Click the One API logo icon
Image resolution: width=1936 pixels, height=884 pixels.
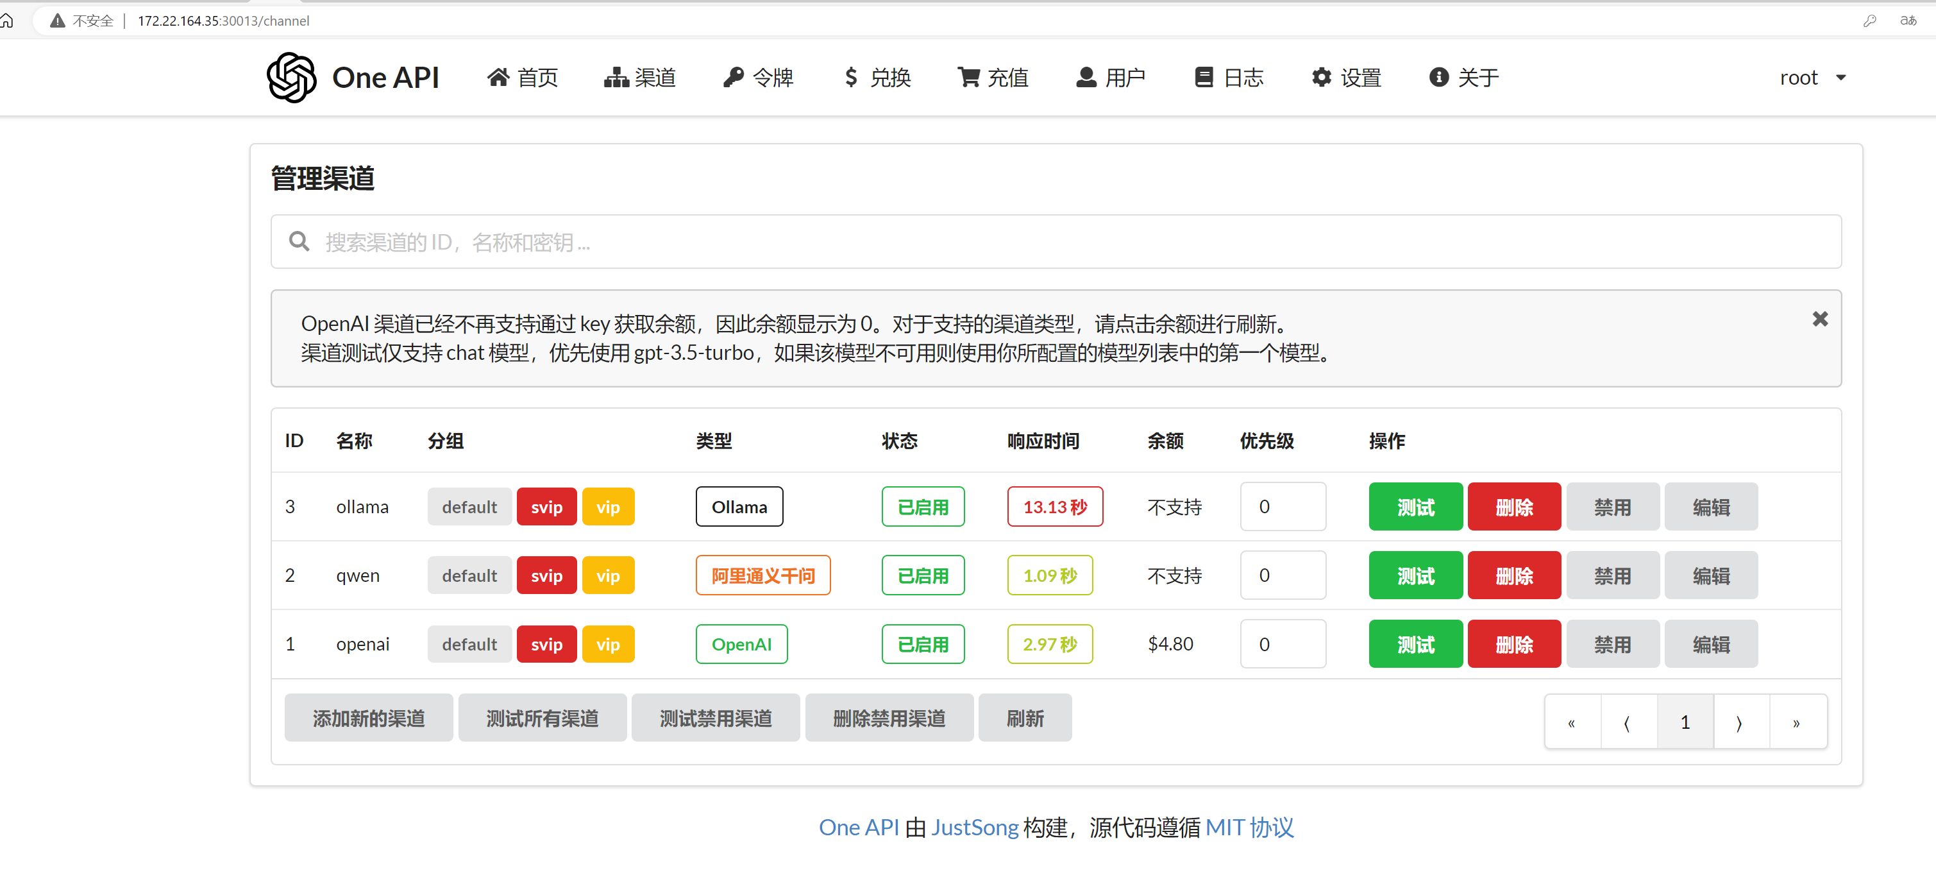click(x=291, y=78)
